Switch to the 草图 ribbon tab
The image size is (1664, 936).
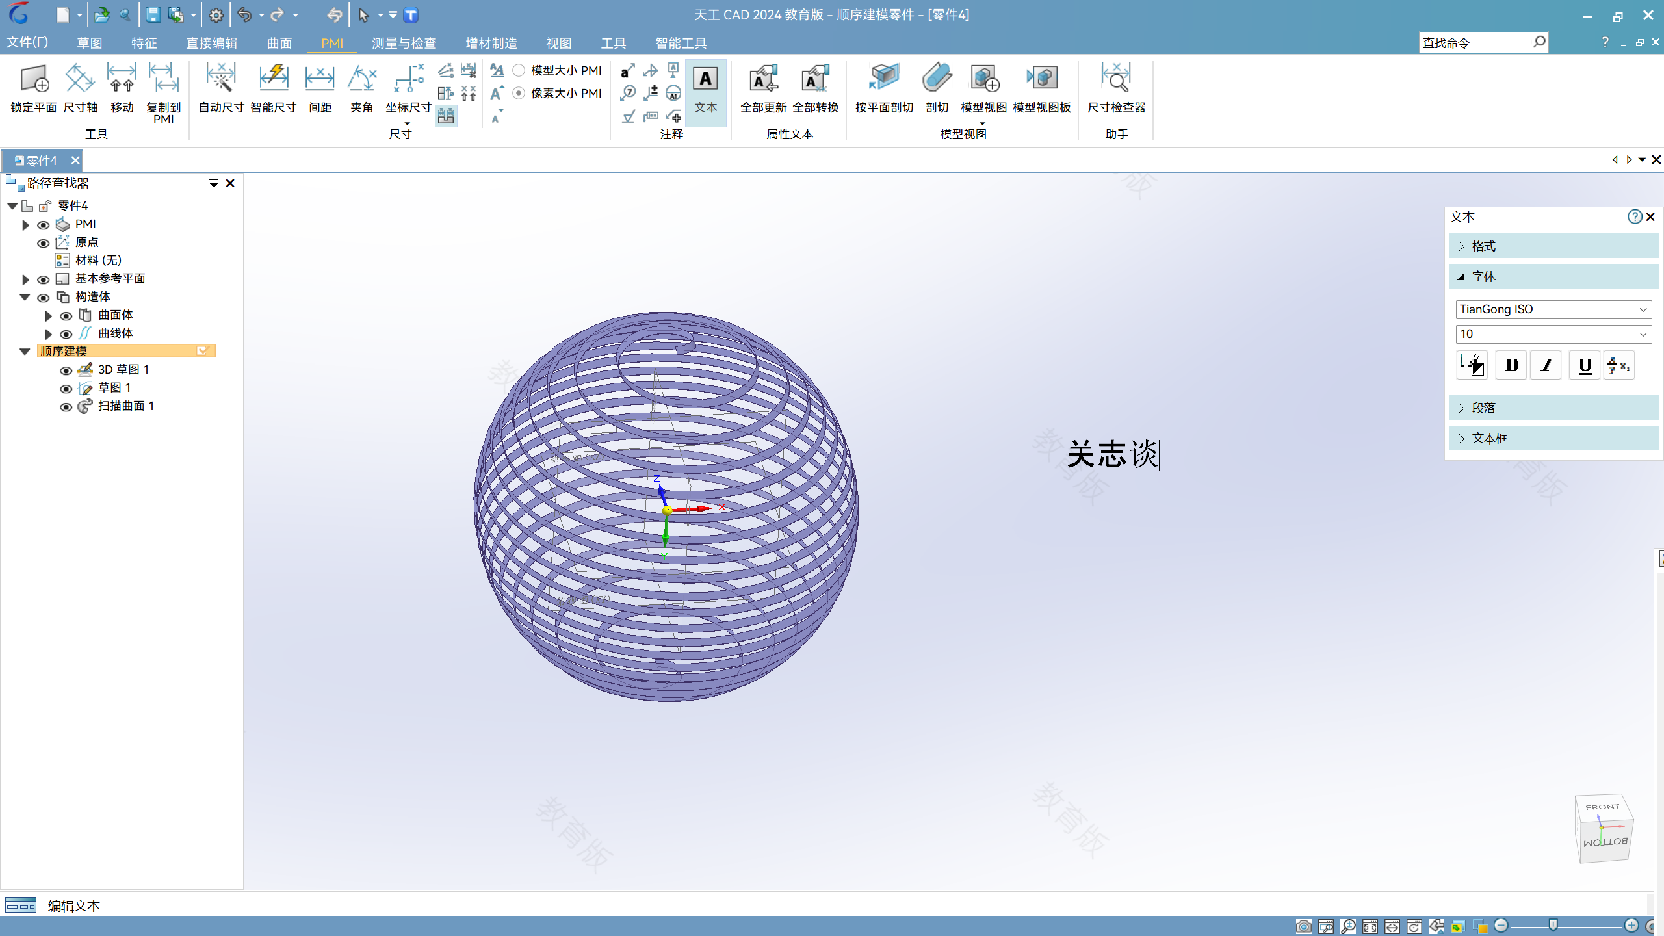(89, 43)
